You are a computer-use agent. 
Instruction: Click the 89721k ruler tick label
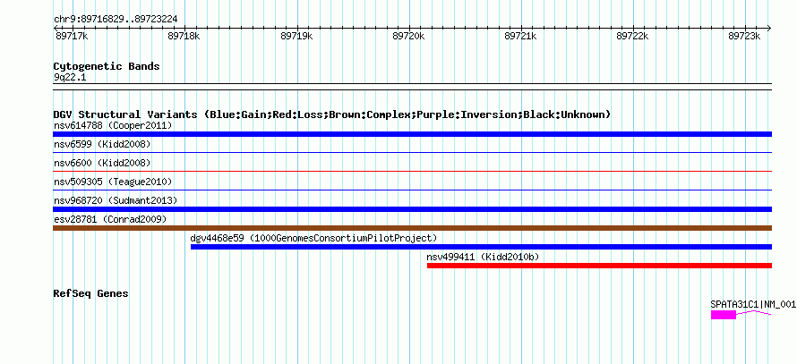[x=520, y=36]
